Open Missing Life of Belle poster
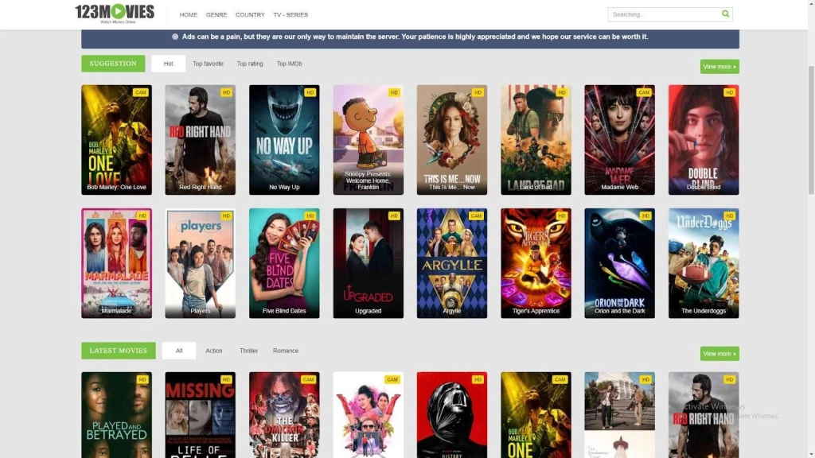Image resolution: width=815 pixels, height=458 pixels. 200,415
